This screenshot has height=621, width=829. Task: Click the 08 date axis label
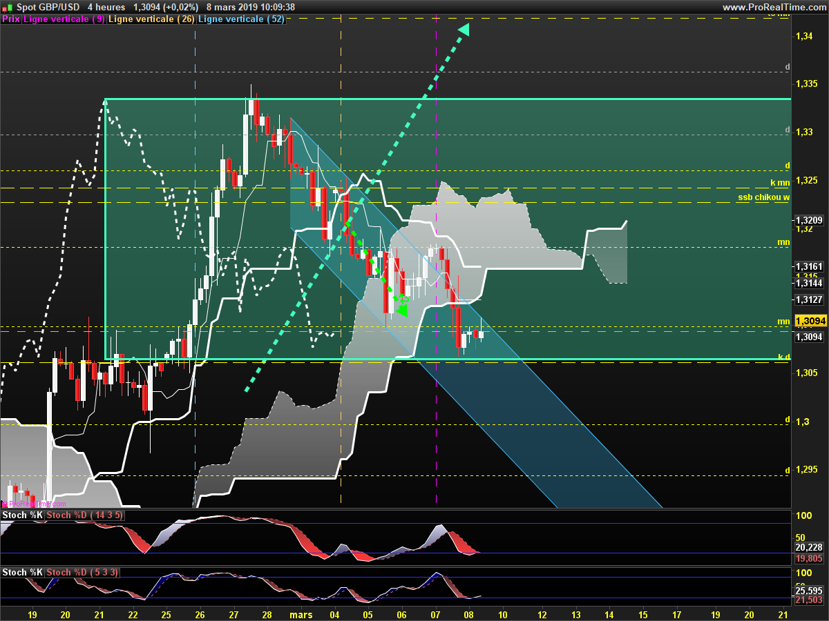point(469,613)
